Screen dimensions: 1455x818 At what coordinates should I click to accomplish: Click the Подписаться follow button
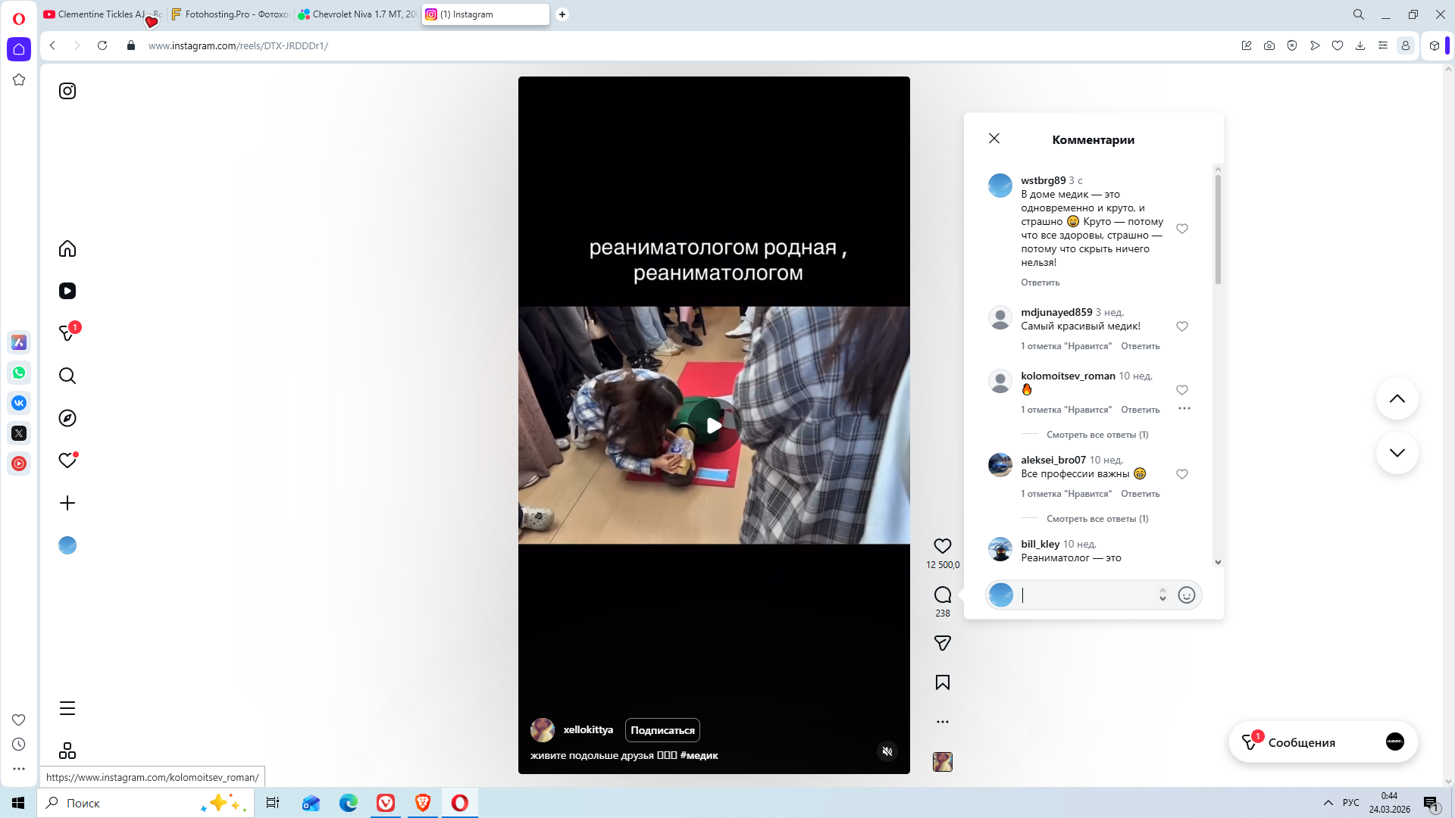point(662,730)
